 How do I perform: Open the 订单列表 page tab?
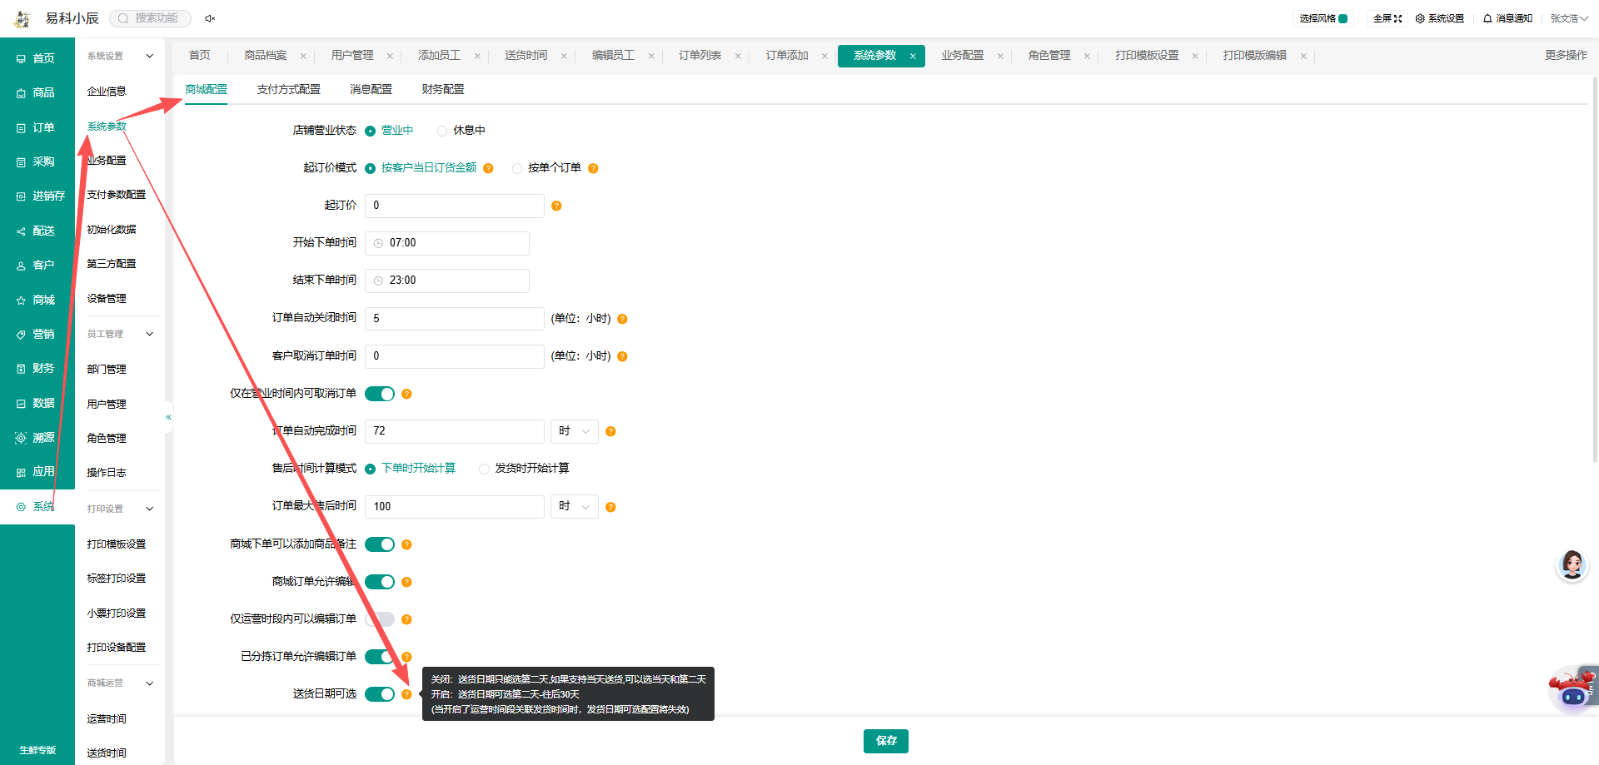pyautogui.click(x=700, y=56)
